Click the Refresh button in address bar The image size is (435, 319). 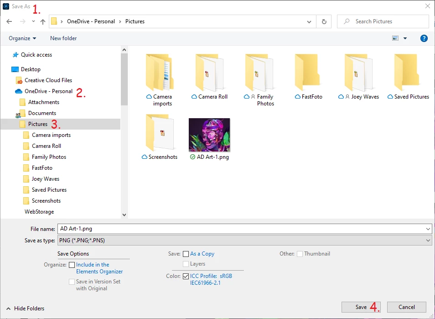tap(324, 21)
